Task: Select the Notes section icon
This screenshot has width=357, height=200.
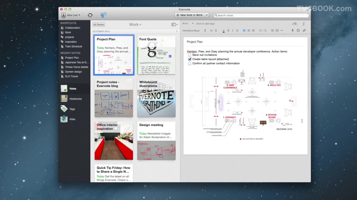Action: [64, 89]
